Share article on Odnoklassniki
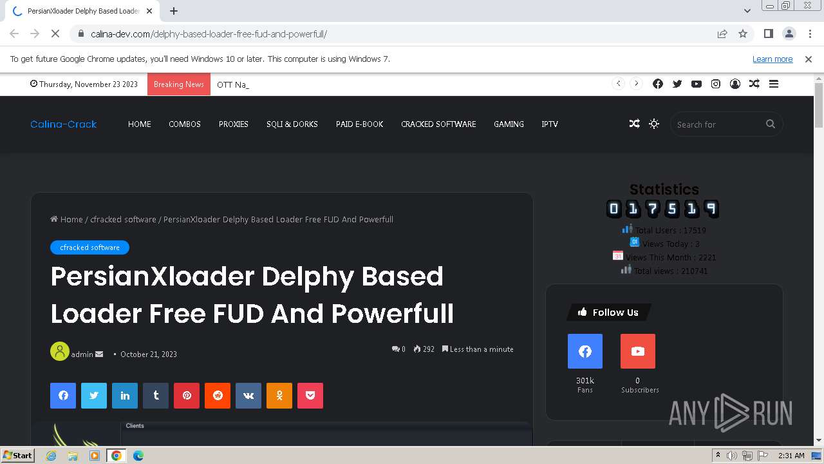The height and width of the screenshot is (464, 824). (x=279, y=396)
